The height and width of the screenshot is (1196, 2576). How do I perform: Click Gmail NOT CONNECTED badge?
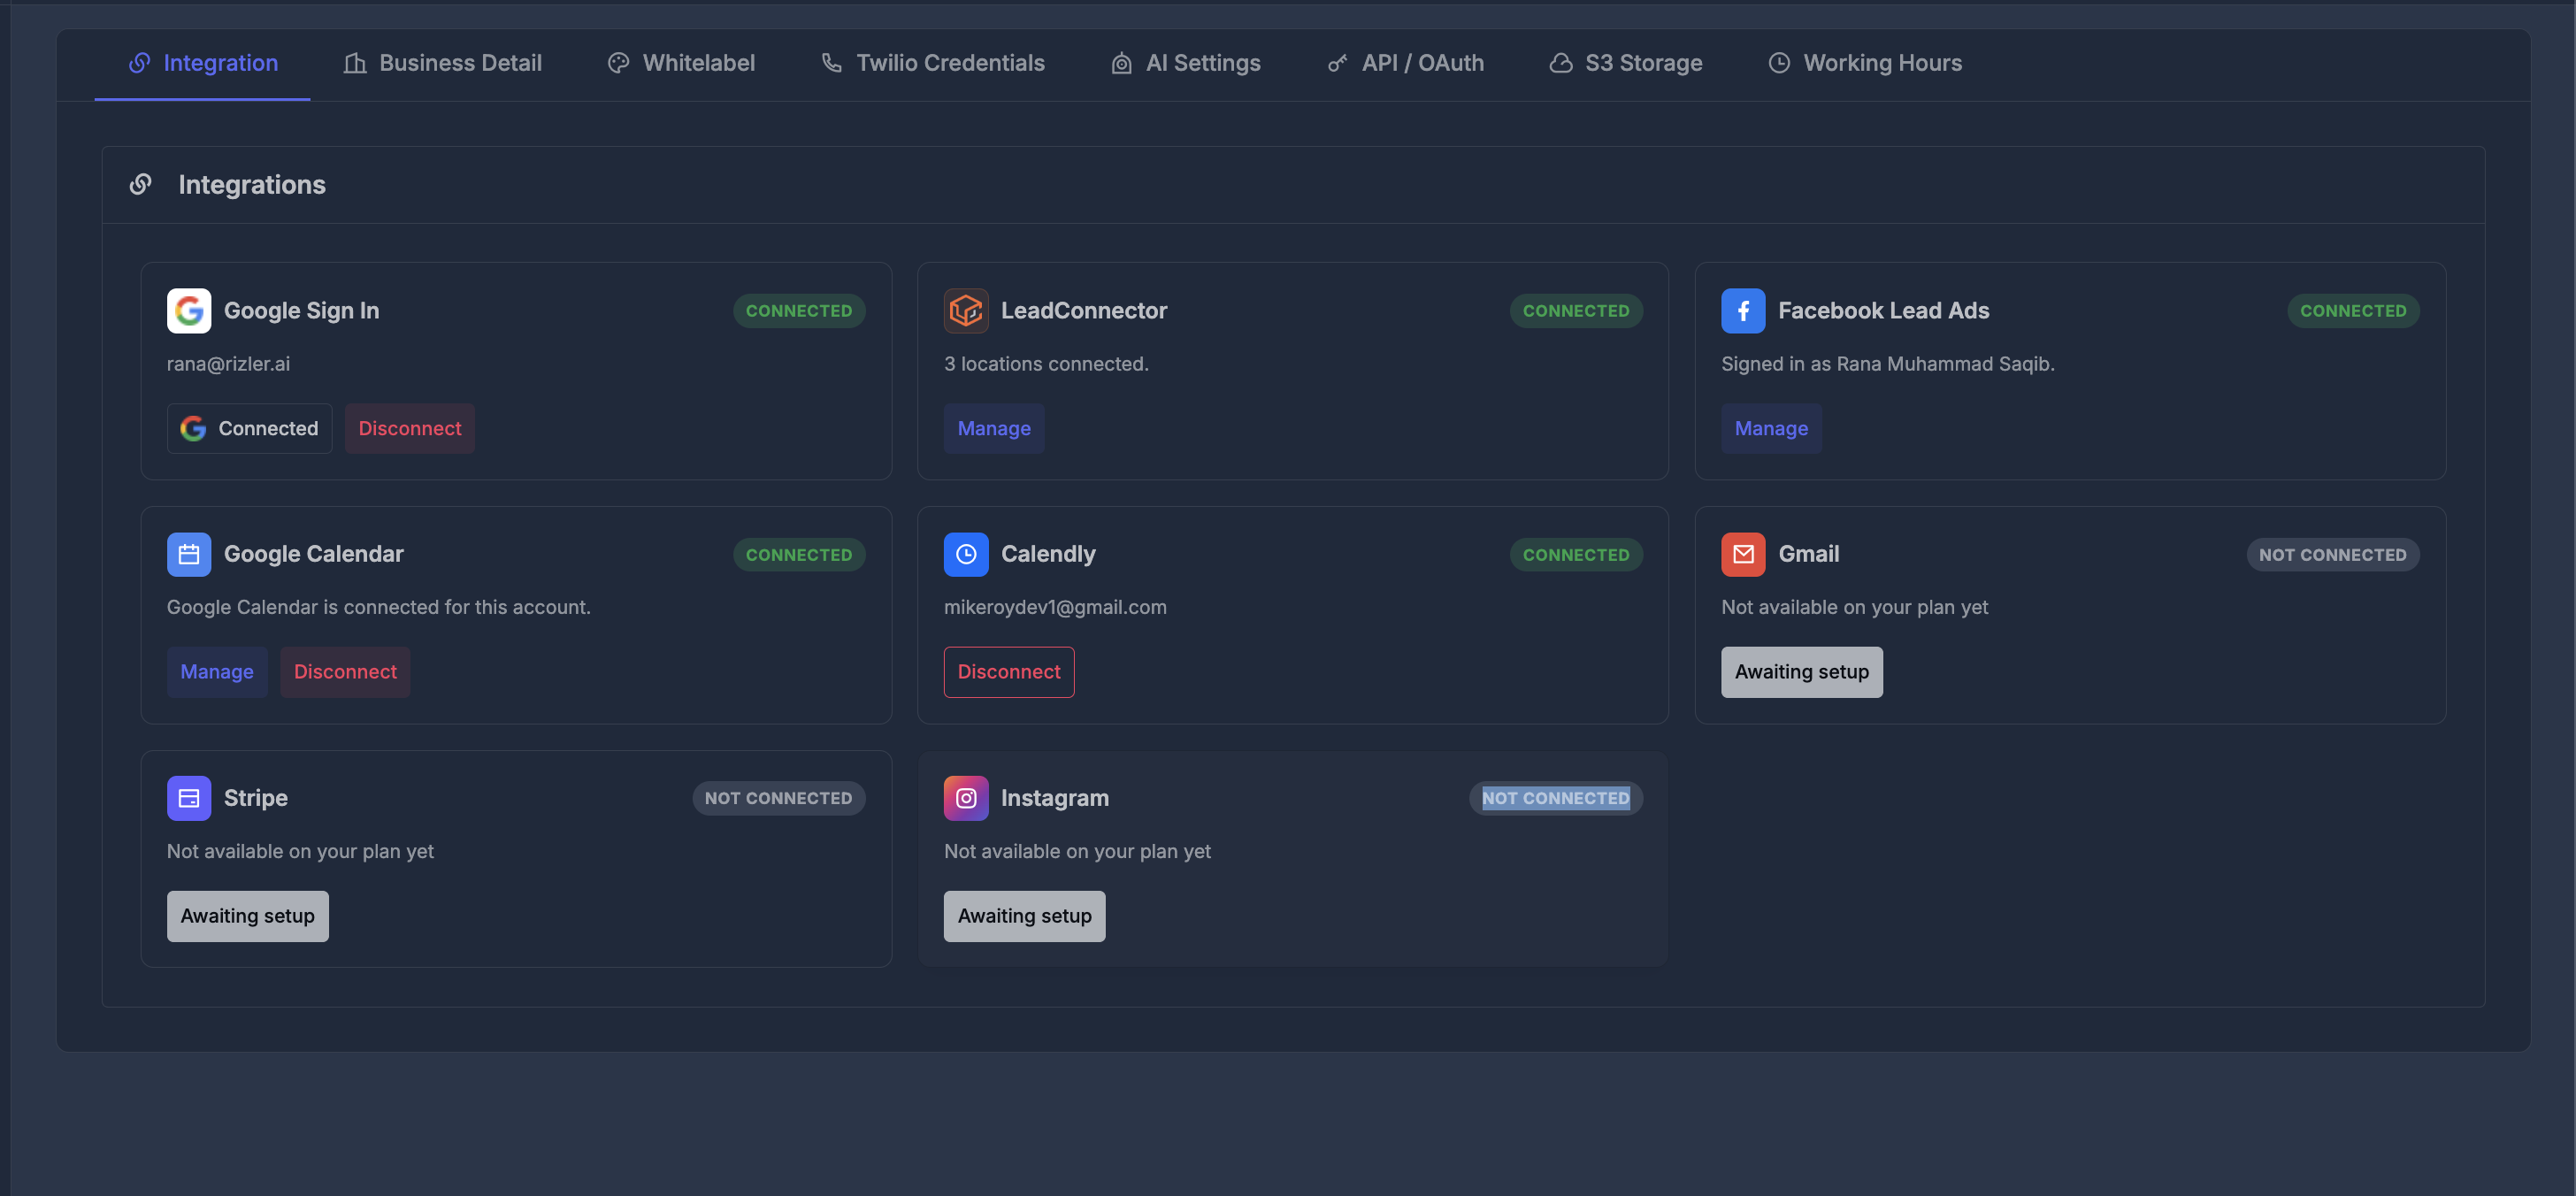click(x=2332, y=554)
